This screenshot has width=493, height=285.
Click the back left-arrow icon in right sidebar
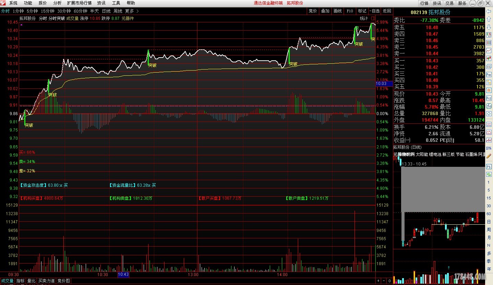point(489,11)
